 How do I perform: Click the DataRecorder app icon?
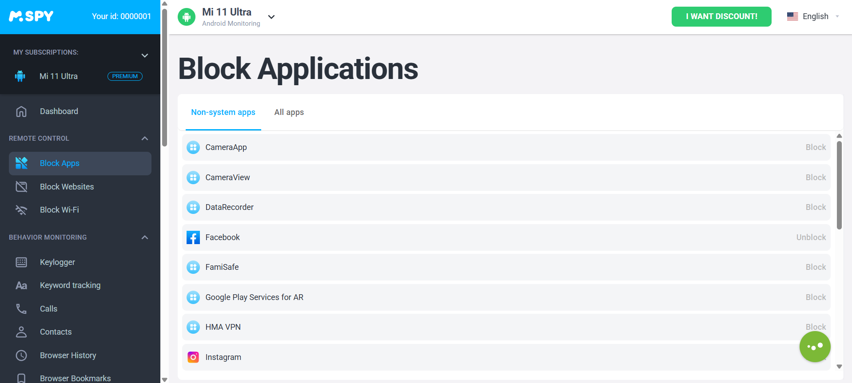pyautogui.click(x=193, y=207)
